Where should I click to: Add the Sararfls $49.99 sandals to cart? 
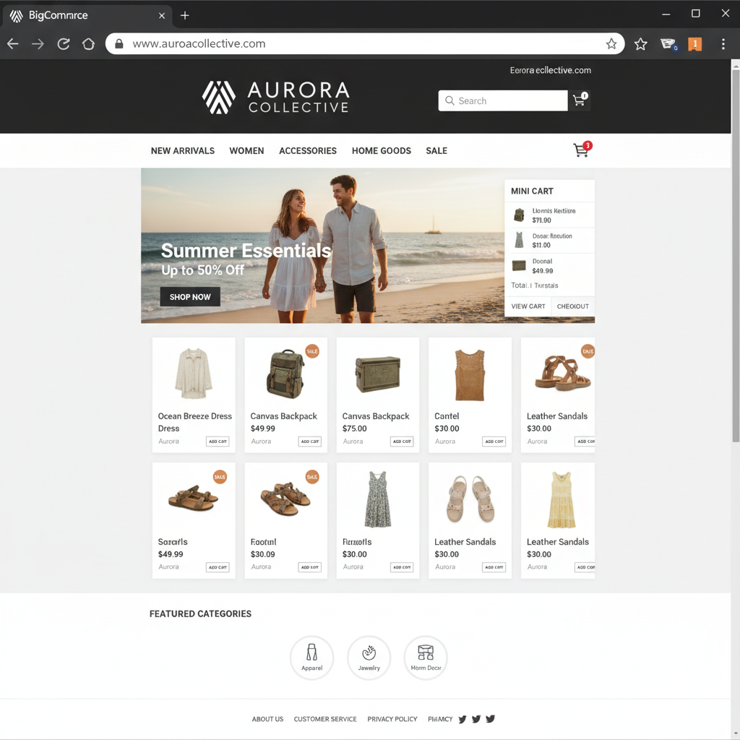coord(218,567)
